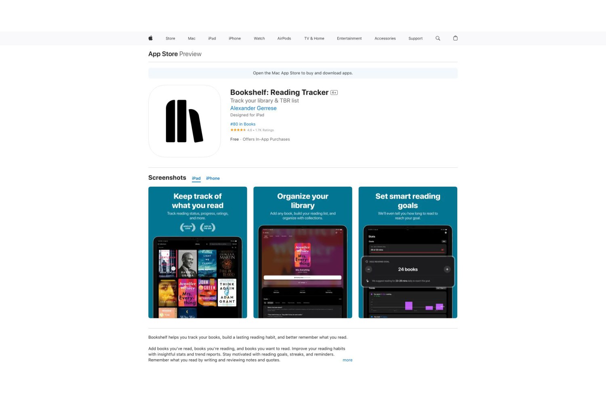Viewport: 606px width, 404px height.
Task: Open the iPhone navigation item
Action: tap(235, 38)
